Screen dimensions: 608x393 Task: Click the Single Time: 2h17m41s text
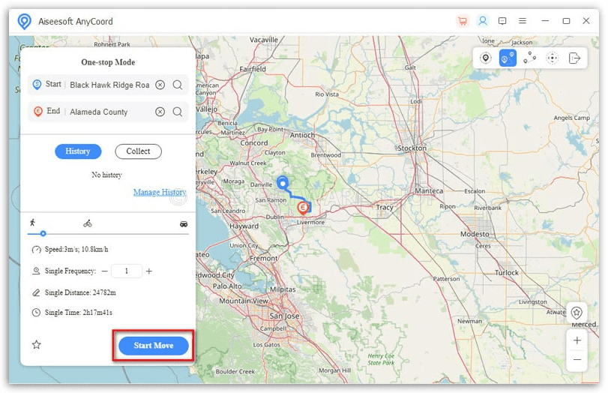click(78, 312)
